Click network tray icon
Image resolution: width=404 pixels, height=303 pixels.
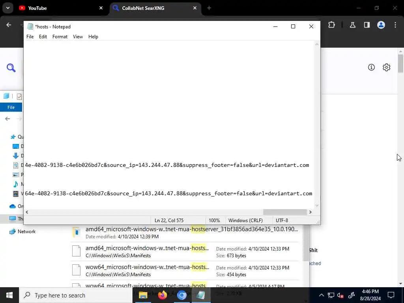pos(331,295)
